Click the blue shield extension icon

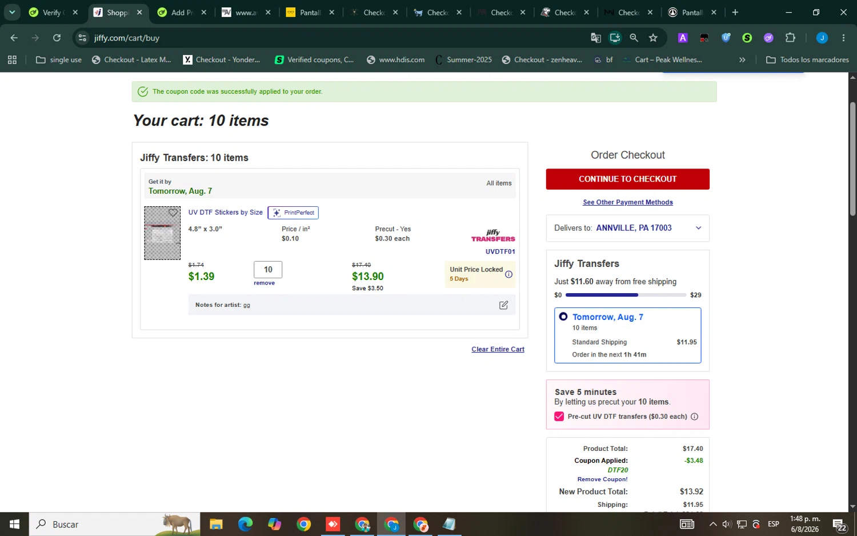(726, 38)
